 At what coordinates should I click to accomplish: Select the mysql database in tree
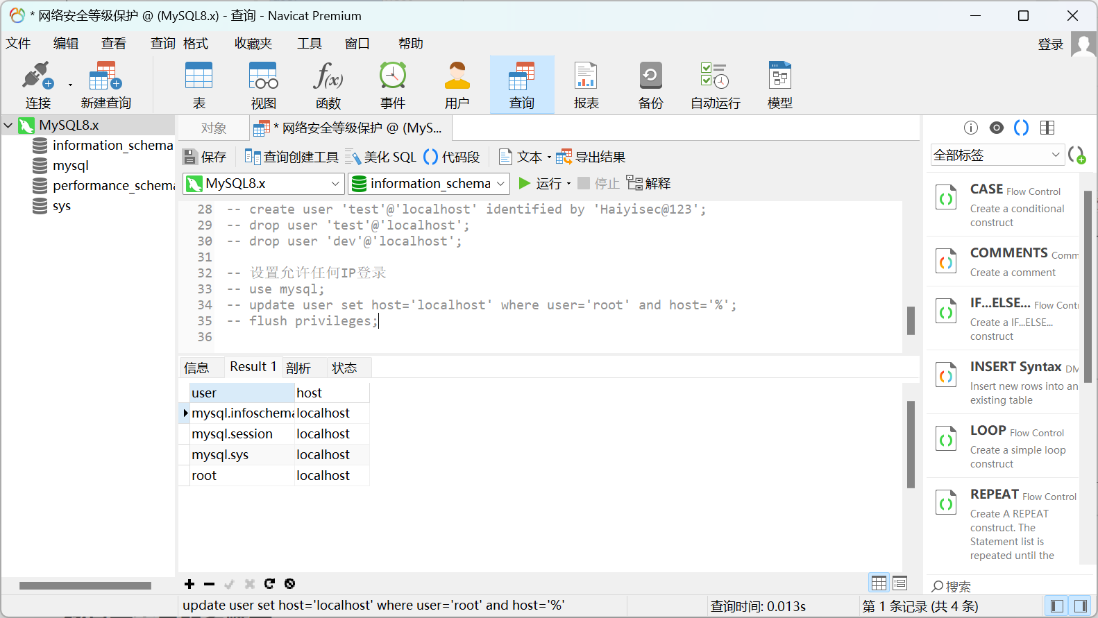[70, 166]
